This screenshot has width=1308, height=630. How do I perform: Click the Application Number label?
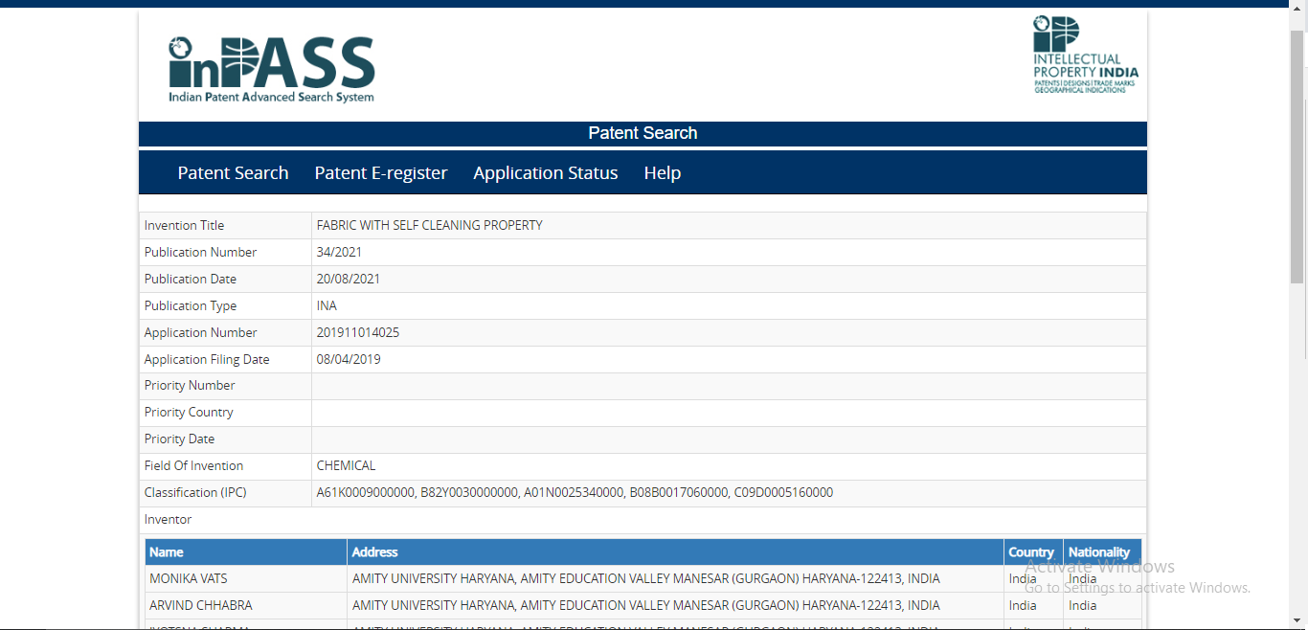pos(200,332)
